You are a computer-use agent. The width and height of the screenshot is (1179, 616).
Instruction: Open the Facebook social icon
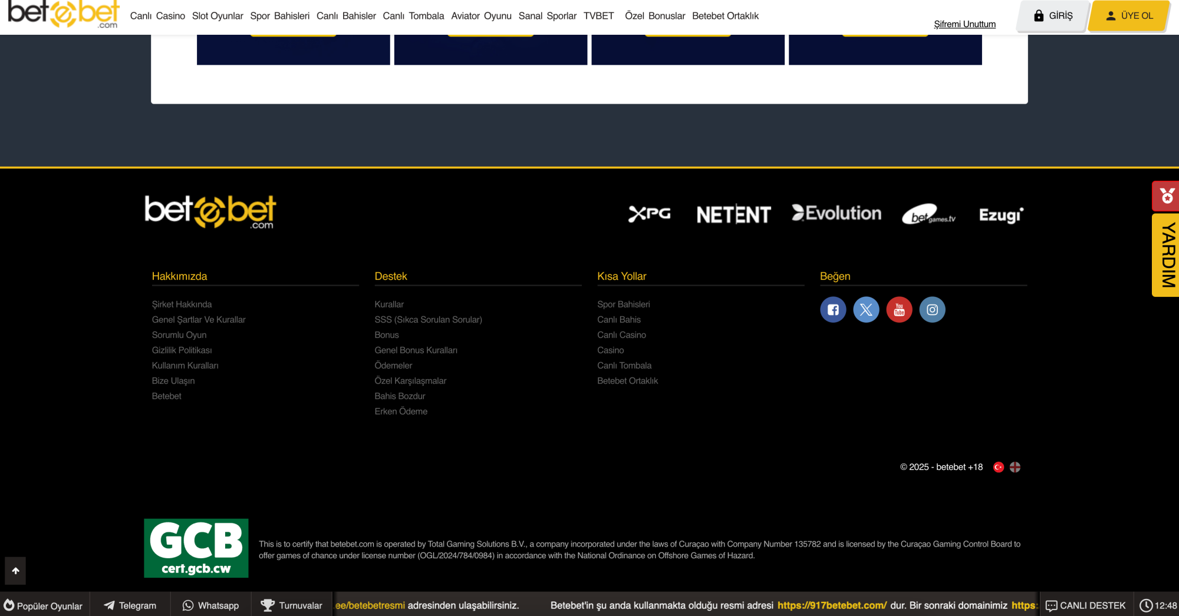[x=833, y=310]
